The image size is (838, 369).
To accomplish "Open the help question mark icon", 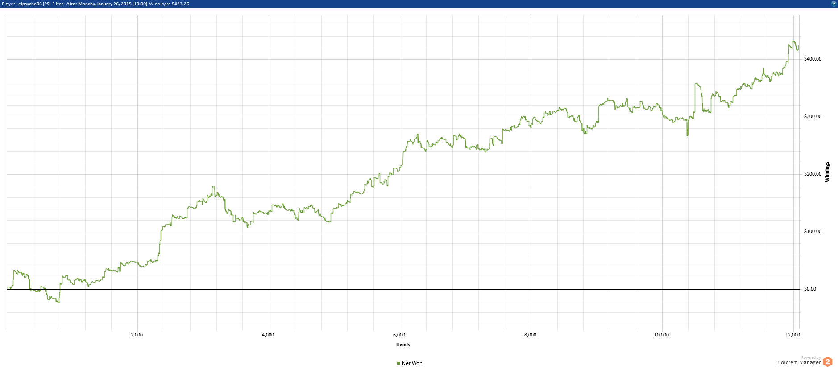I will click(x=833, y=4).
